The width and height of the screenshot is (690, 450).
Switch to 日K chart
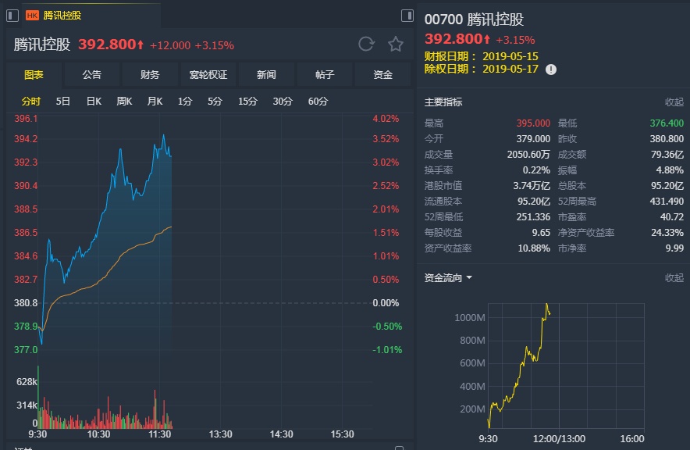click(94, 102)
